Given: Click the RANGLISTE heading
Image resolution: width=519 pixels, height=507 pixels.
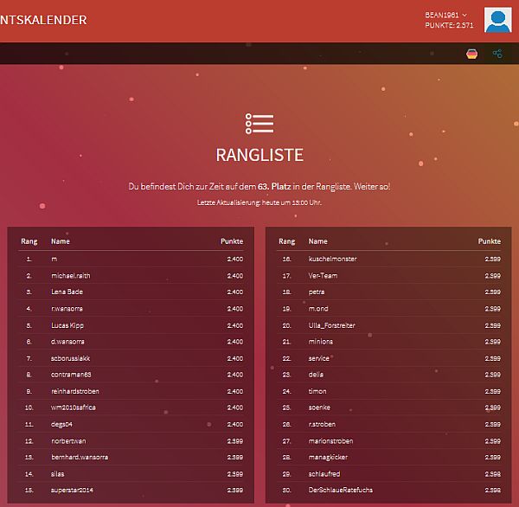Looking at the screenshot, I should (259, 156).
